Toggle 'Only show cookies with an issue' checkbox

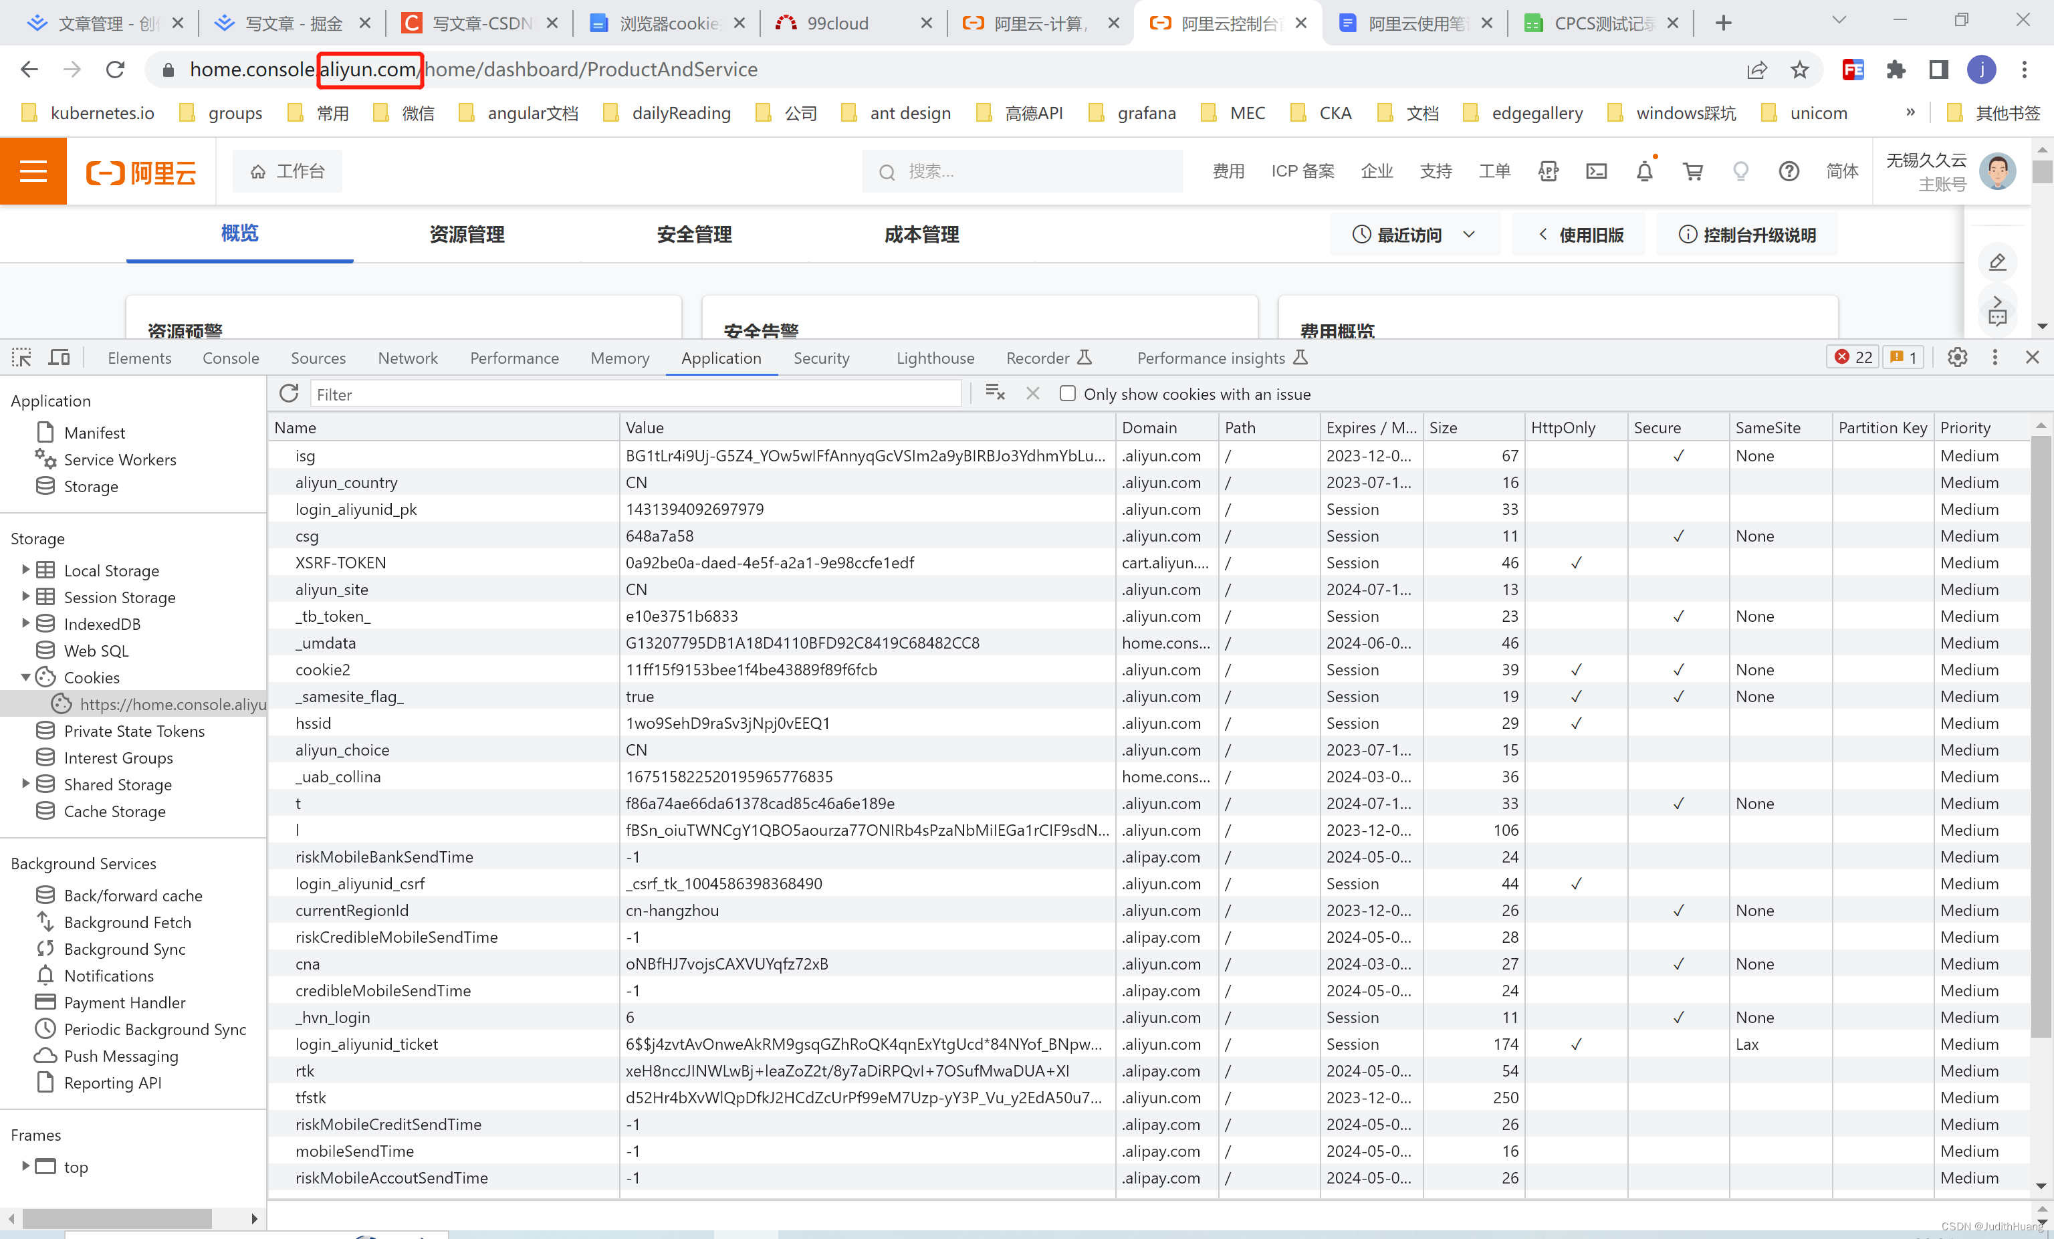[x=1068, y=393]
